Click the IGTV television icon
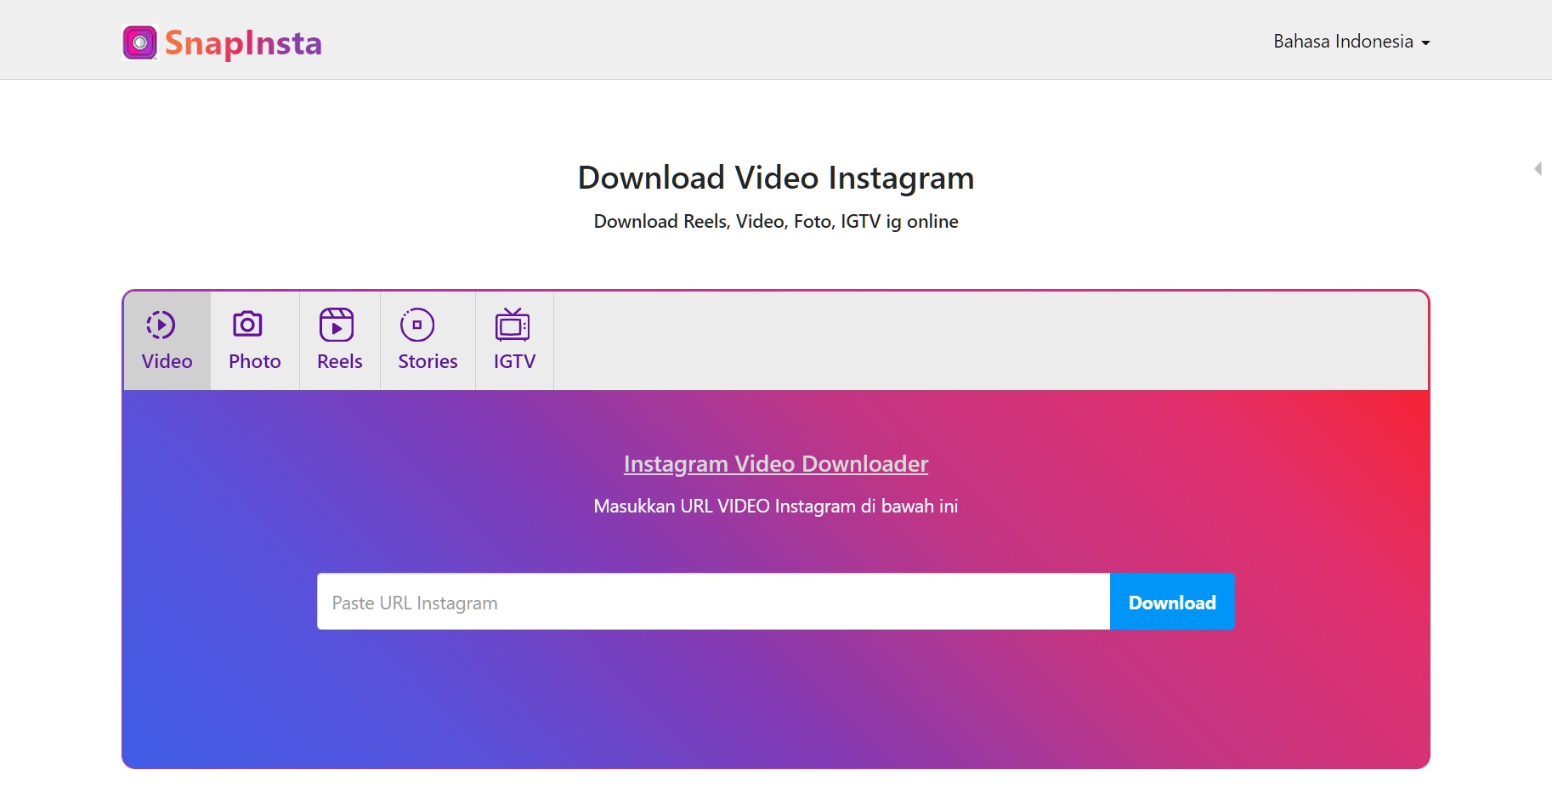The image size is (1552, 787). [513, 324]
